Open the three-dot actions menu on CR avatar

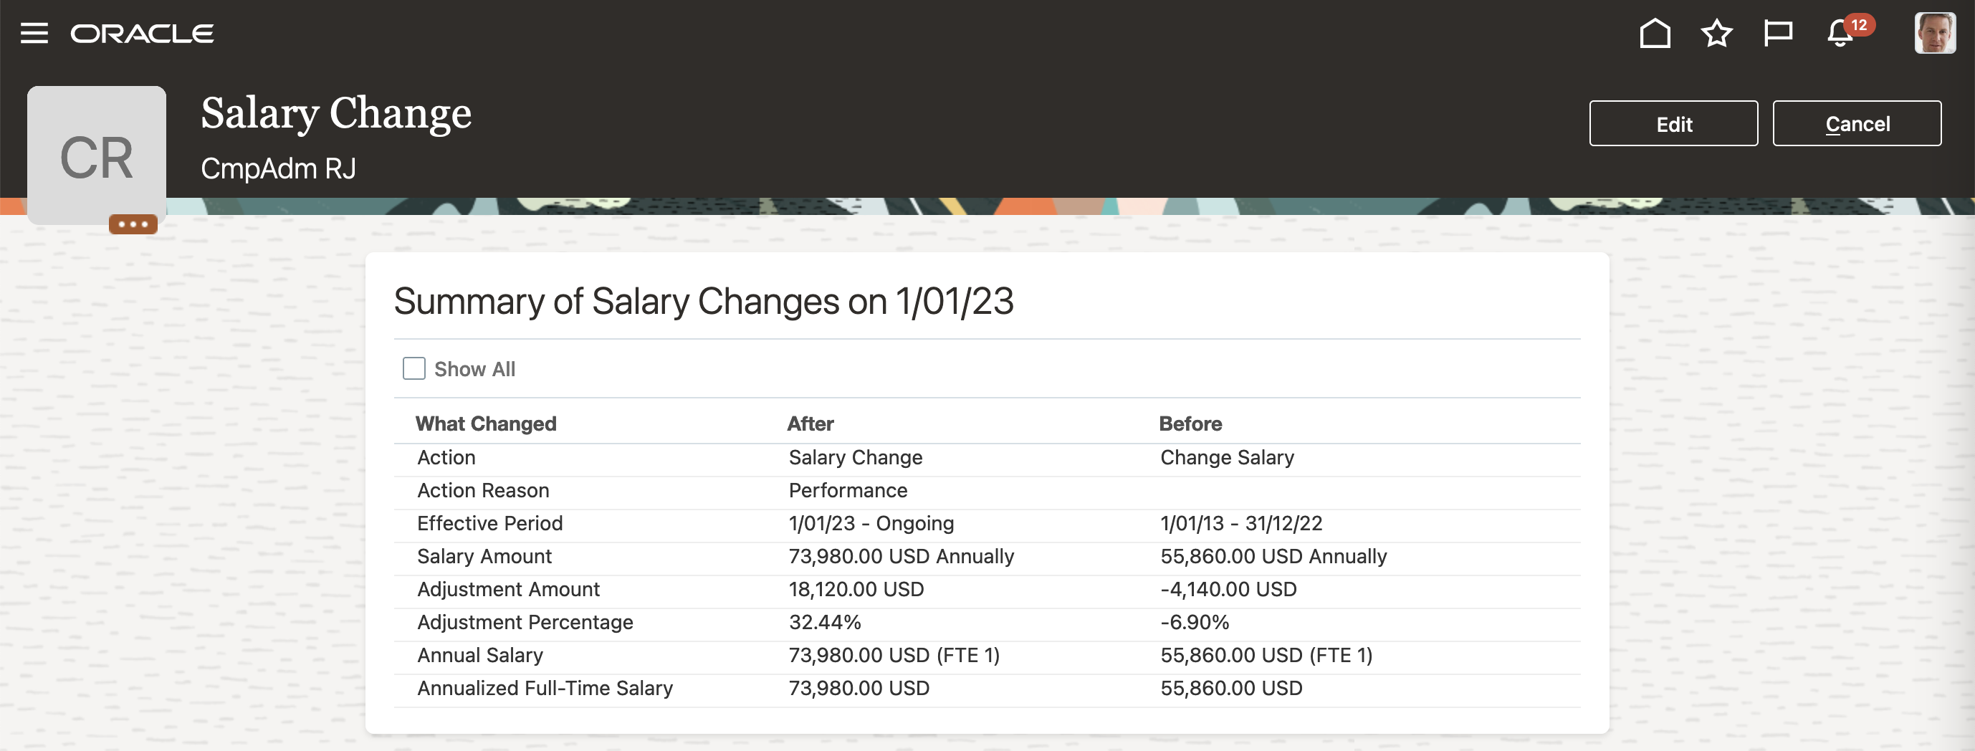click(133, 224)
